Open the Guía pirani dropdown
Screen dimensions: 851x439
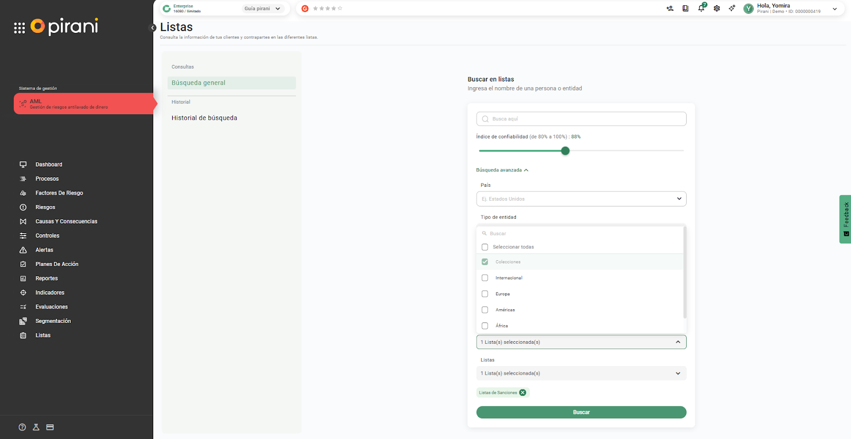tap(262, 9)
